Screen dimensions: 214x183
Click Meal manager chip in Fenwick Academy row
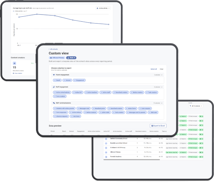(193, 157)
